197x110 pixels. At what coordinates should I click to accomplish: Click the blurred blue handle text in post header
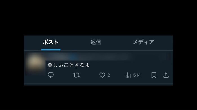[x=73, y=57]
